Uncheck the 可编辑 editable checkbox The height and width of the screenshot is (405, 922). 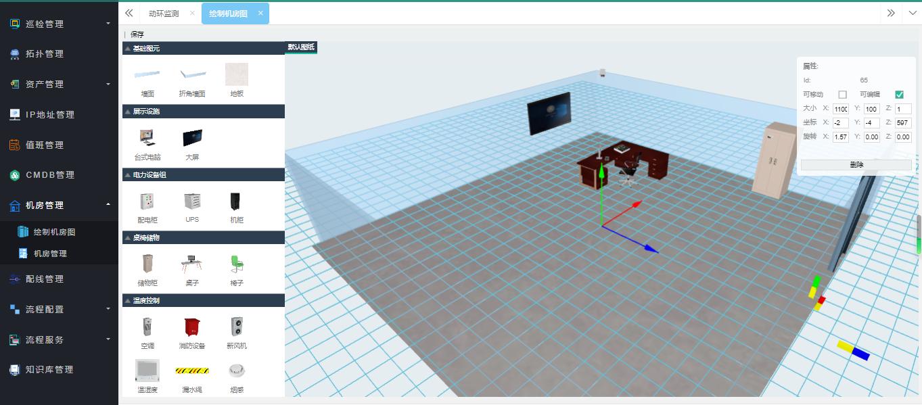[x=899, y=95]
